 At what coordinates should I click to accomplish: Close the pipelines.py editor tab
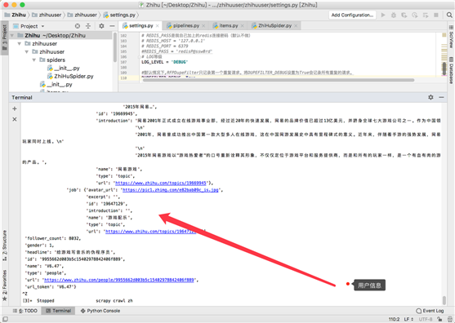pos(203,26)
